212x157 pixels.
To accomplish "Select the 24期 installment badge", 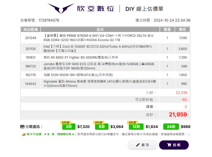I will 171,127.
